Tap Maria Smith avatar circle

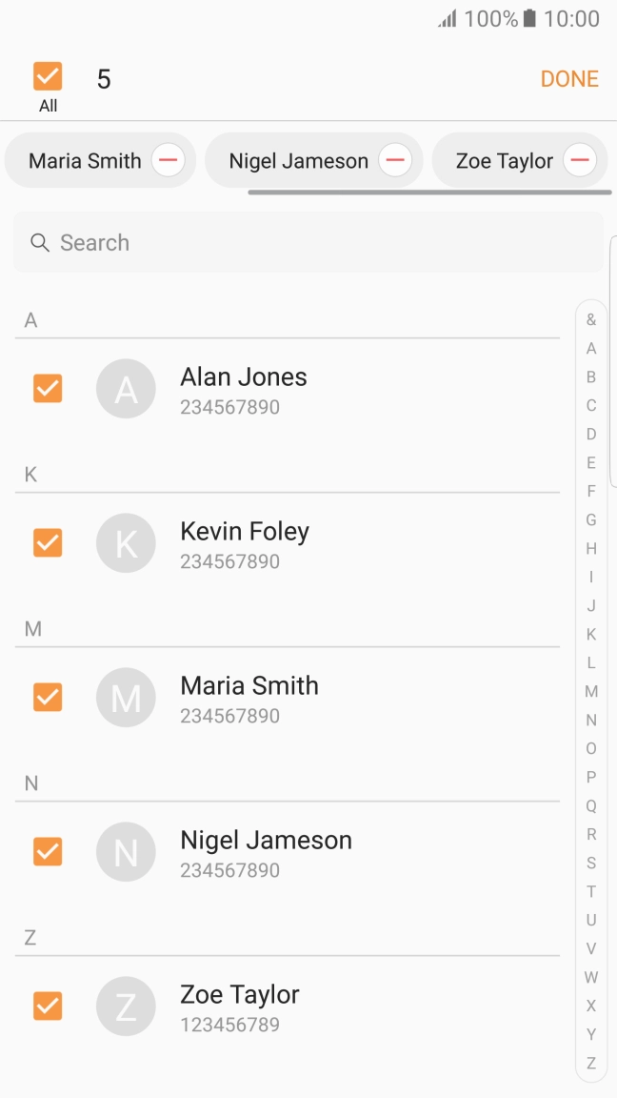click(126, 698)
